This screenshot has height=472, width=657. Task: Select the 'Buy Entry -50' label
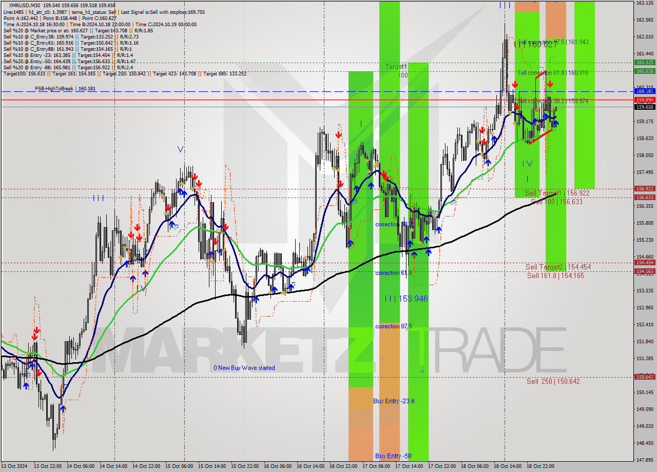(393, 456)
